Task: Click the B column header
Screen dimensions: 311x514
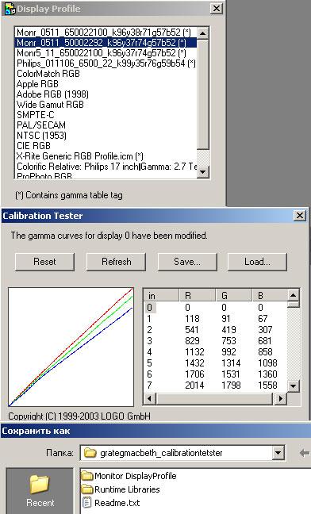Action: click(x=270, y=296)
